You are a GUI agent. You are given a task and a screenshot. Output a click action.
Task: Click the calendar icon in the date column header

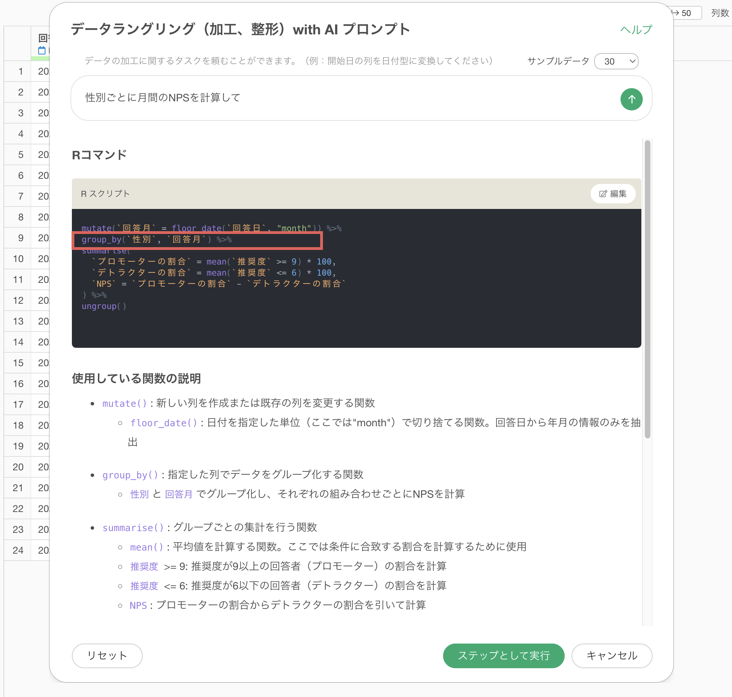coord(42,50)
